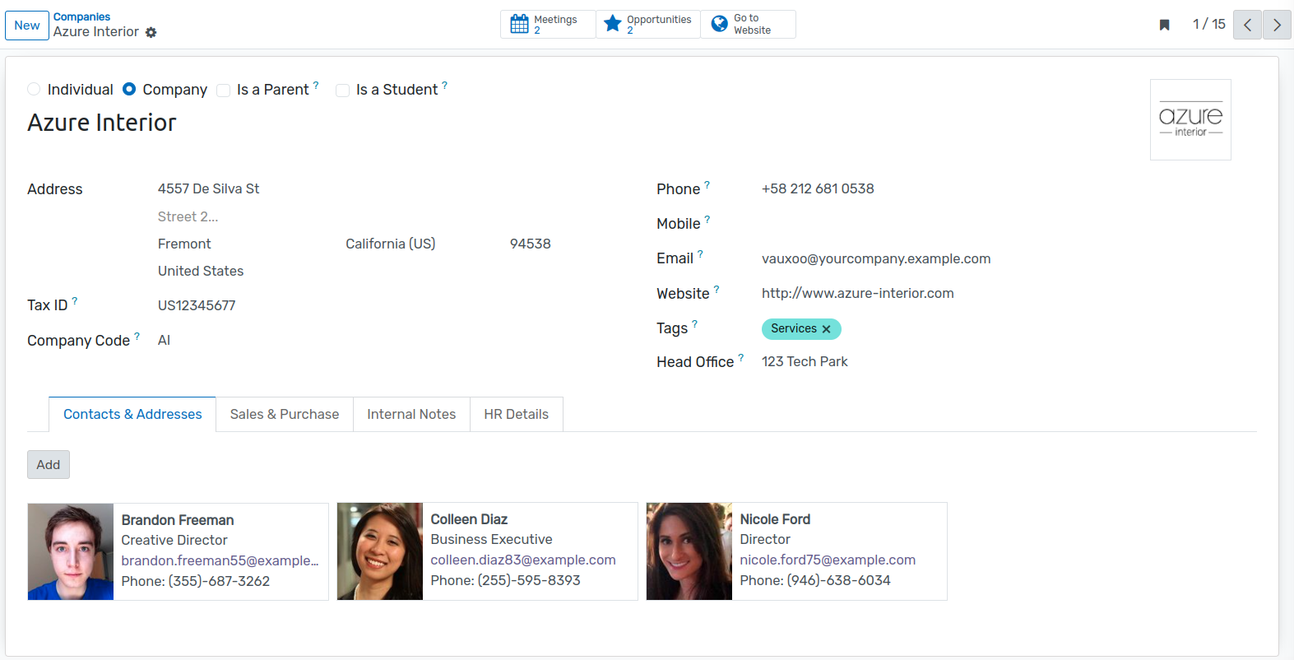The width and height of the screenshot is (1294, 660).
Task: Tick the Is a Student checkbox
Action: coord(342,90)
